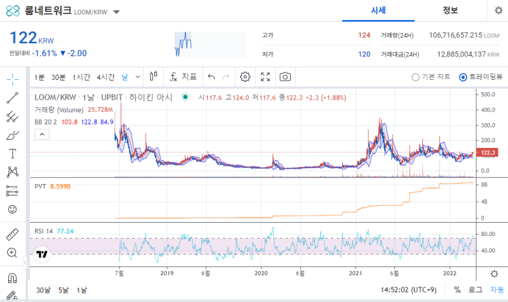Enter fullscreen chart mode
This screenshot has height=302, width=508.
tap(265, 77)
